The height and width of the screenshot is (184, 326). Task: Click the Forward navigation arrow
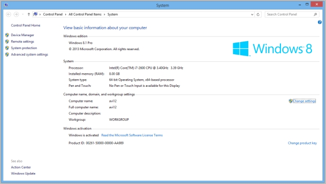[16, 15]
